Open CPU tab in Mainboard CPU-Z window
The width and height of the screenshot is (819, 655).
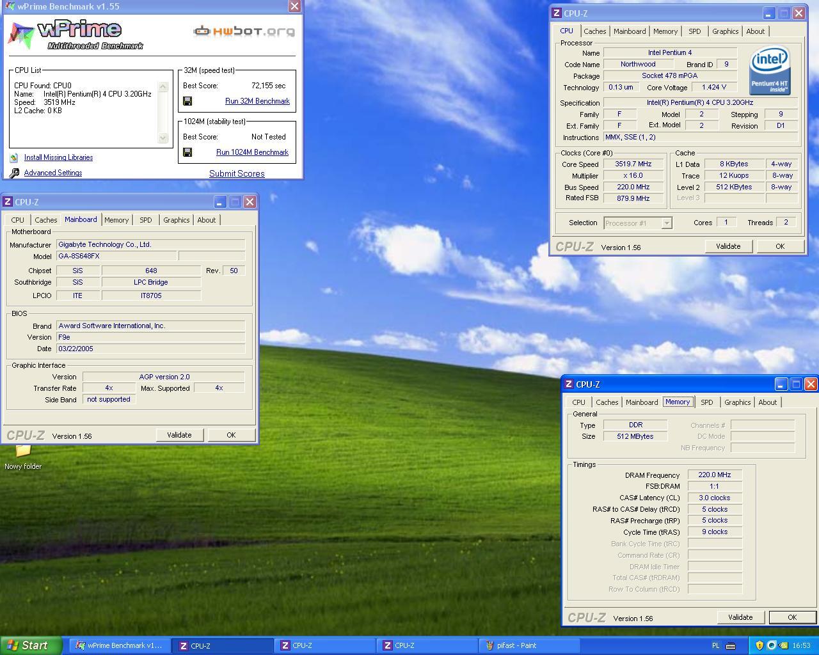(x=17, y=220)
